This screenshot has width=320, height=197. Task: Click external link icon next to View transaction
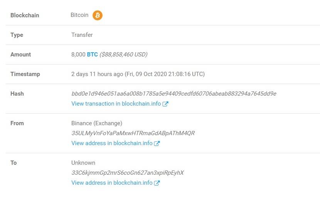click(165, 104)
